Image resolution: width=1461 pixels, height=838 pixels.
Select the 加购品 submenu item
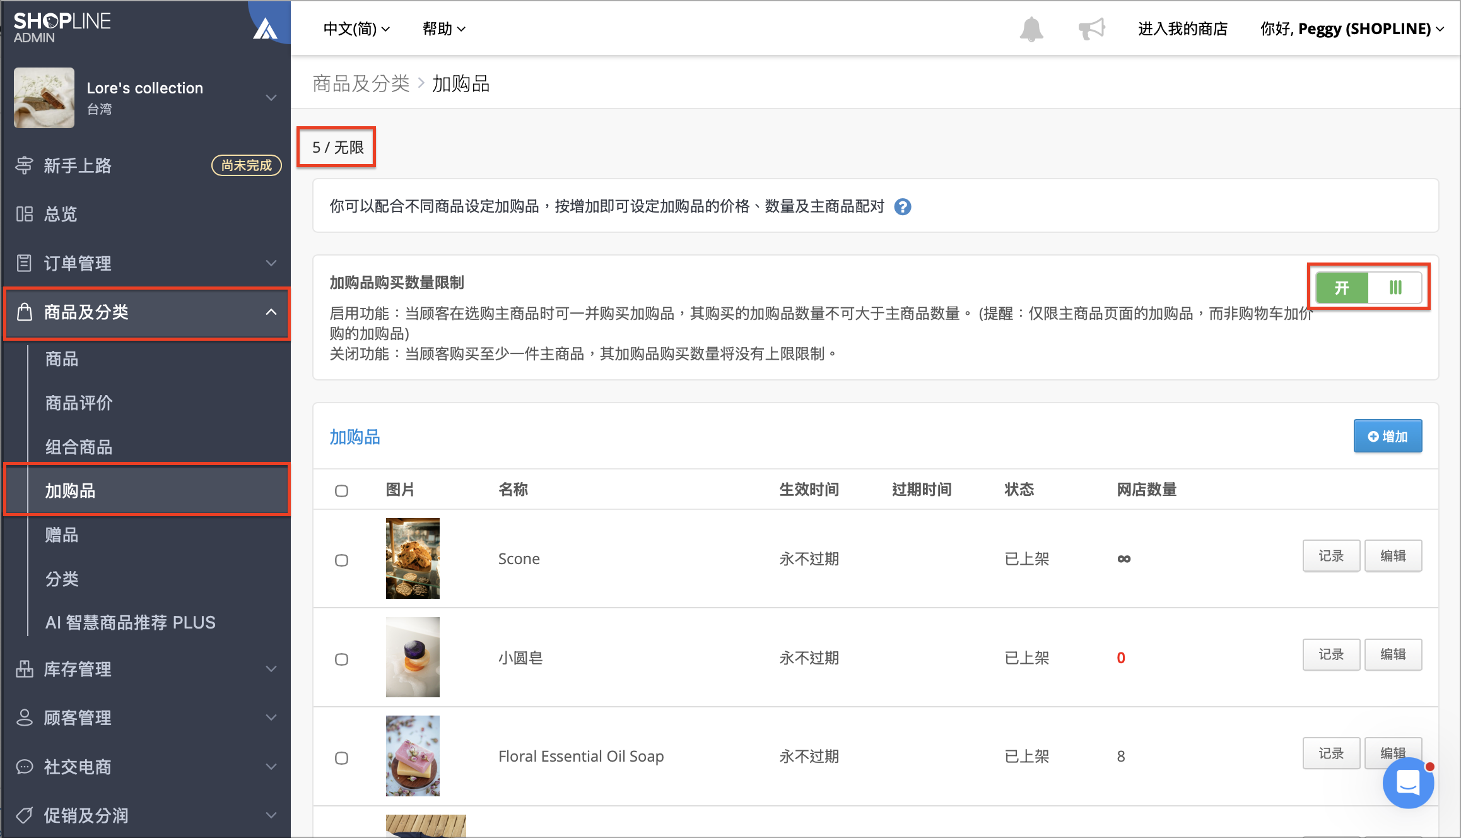tap(147, 490)
